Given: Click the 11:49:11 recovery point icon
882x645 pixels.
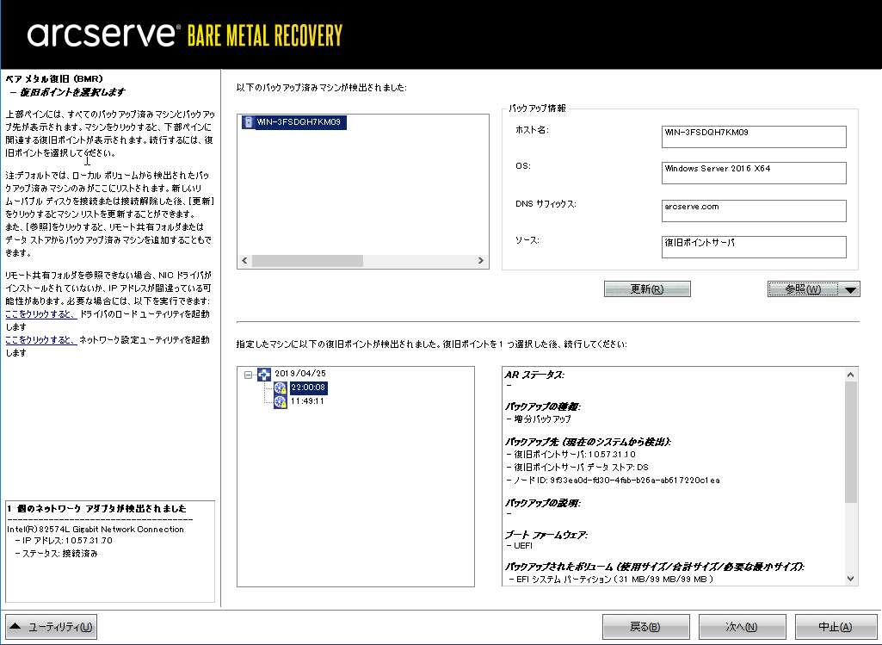Looking at the screenshot, I should [x=280, y=402].
